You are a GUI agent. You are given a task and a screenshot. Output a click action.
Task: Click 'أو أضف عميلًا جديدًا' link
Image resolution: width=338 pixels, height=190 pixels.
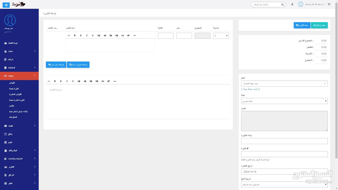point(251,89)
